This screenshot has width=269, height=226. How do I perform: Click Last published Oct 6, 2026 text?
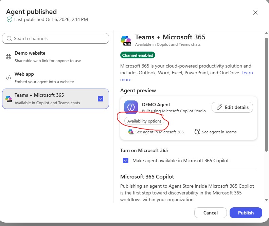(51, 19)
